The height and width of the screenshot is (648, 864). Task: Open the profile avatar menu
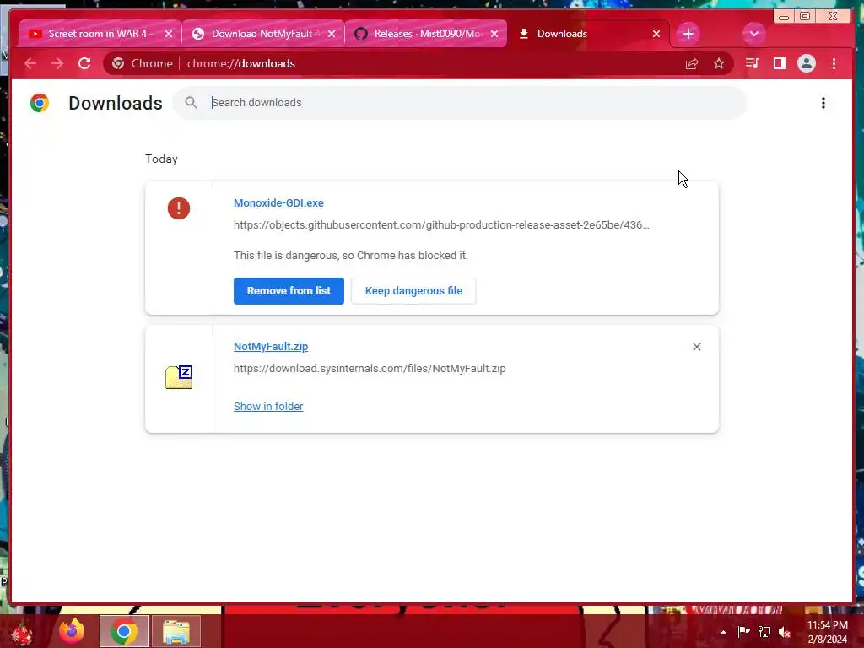[x=806, y=64]
